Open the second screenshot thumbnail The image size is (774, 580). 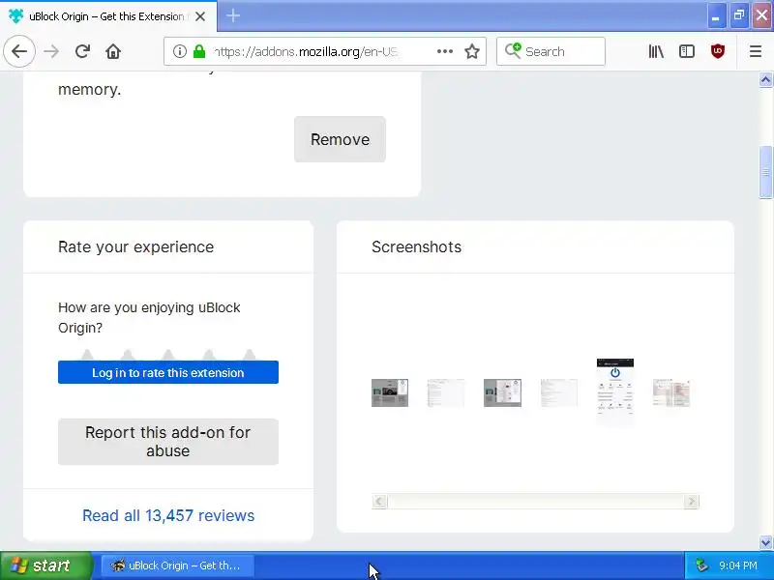click(x=446, y=392)
